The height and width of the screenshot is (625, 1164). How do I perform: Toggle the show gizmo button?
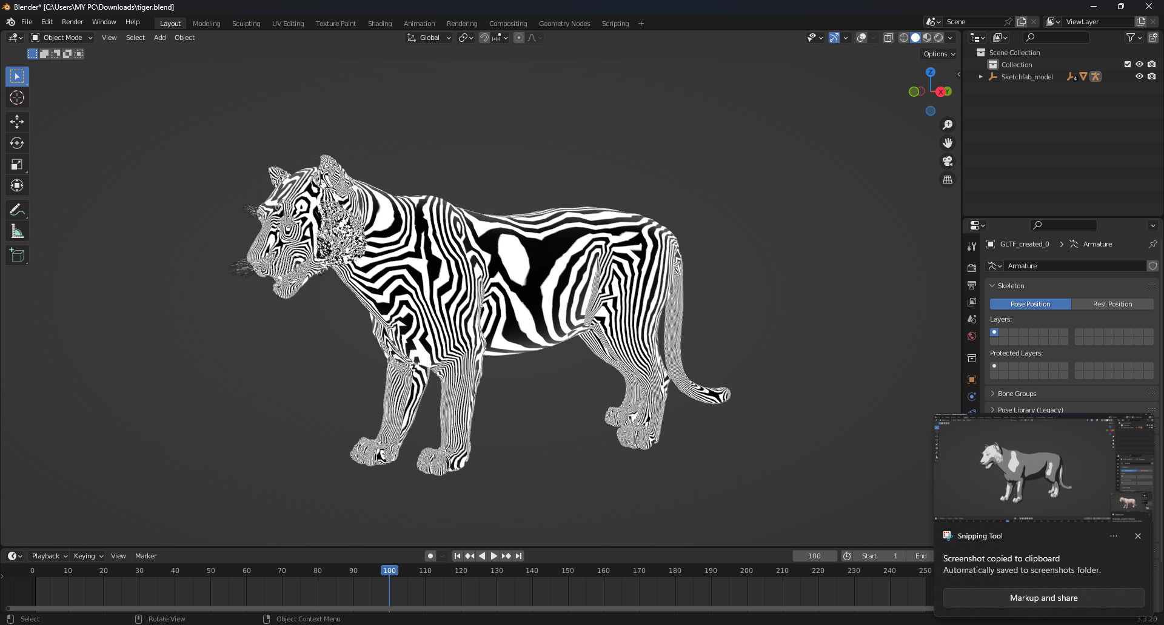[834, 38]
